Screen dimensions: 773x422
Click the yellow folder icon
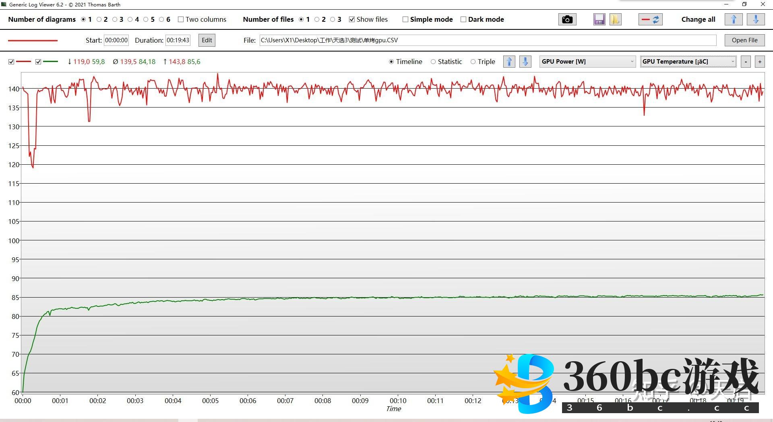pyautogui.click(x=615, y=19)
